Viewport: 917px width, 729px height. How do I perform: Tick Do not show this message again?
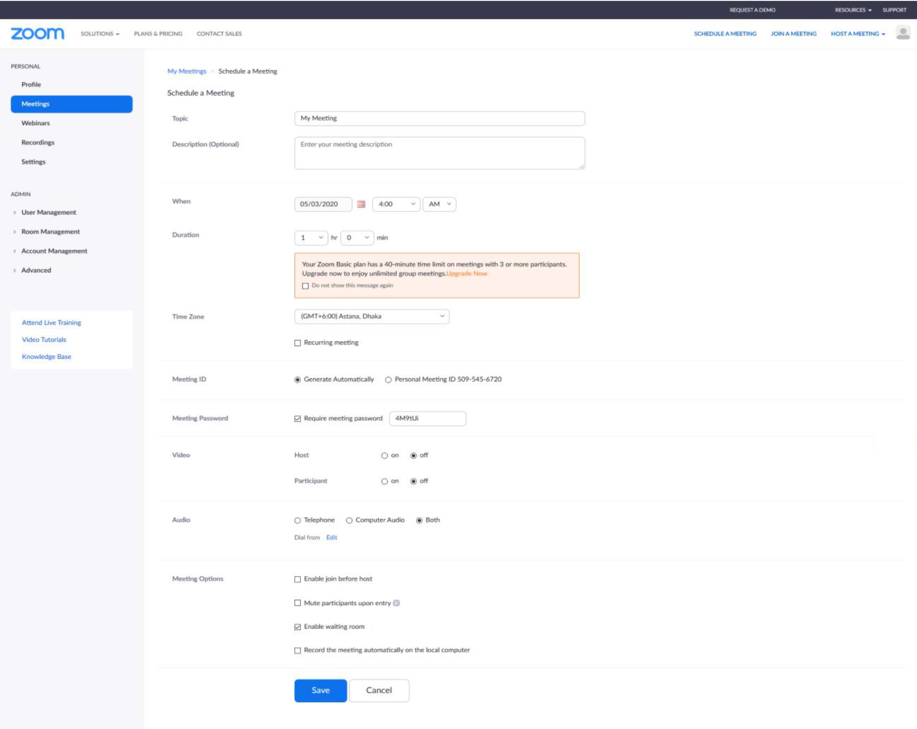(305, 286)
